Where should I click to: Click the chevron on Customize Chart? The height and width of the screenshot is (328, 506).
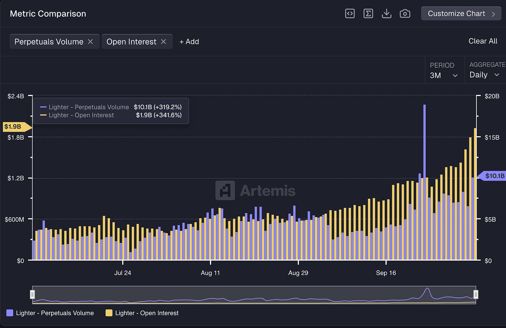point(493,14)
